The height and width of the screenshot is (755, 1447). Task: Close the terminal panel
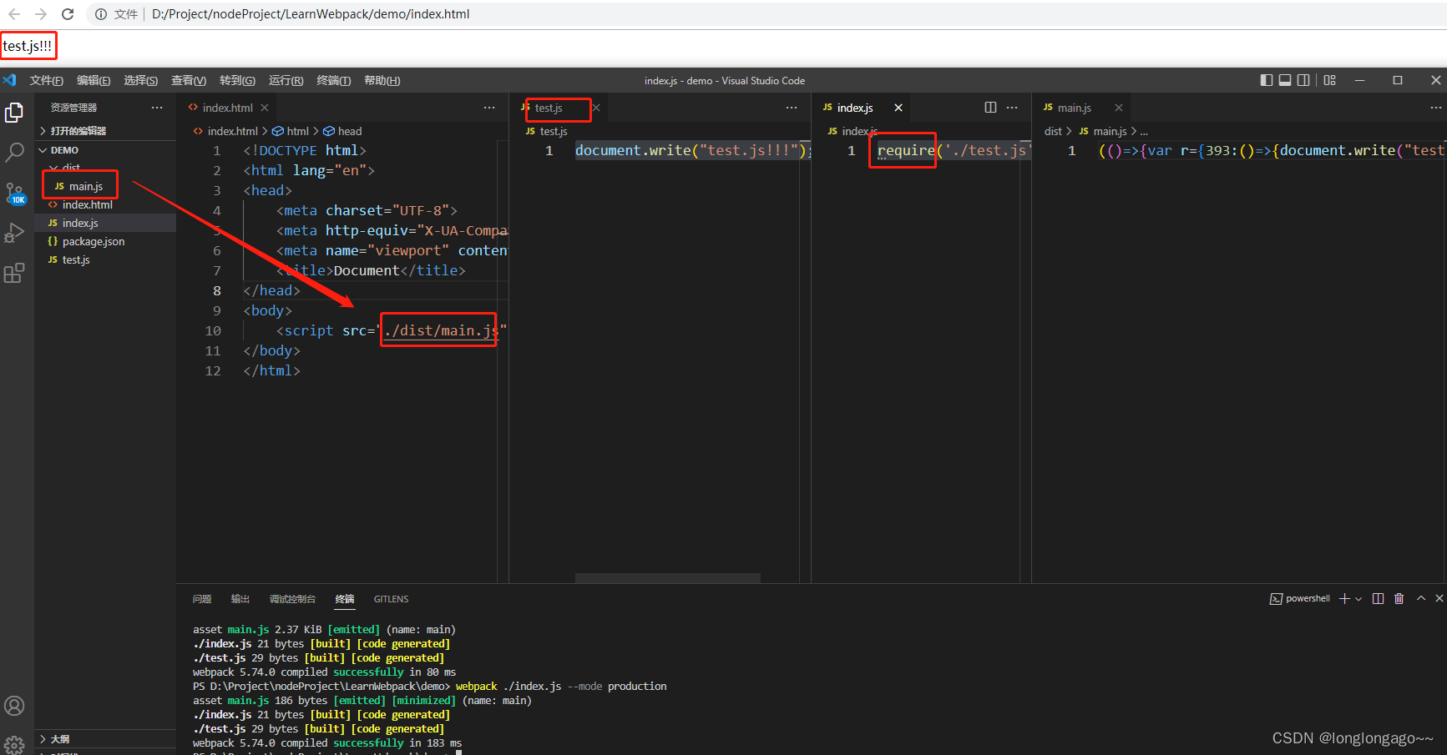pos(1439,598)
